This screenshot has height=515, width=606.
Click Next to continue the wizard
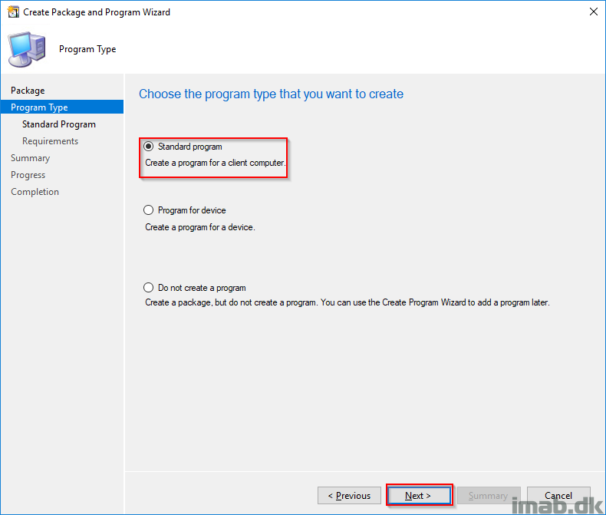click(x=420, y=496)
